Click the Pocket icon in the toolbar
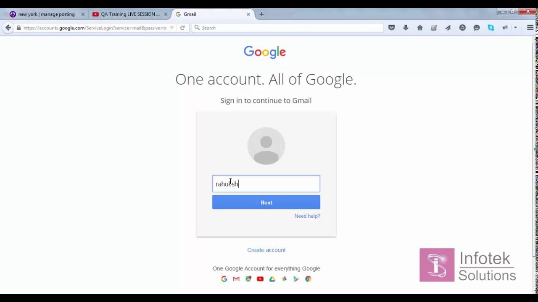 pos(391,28)
